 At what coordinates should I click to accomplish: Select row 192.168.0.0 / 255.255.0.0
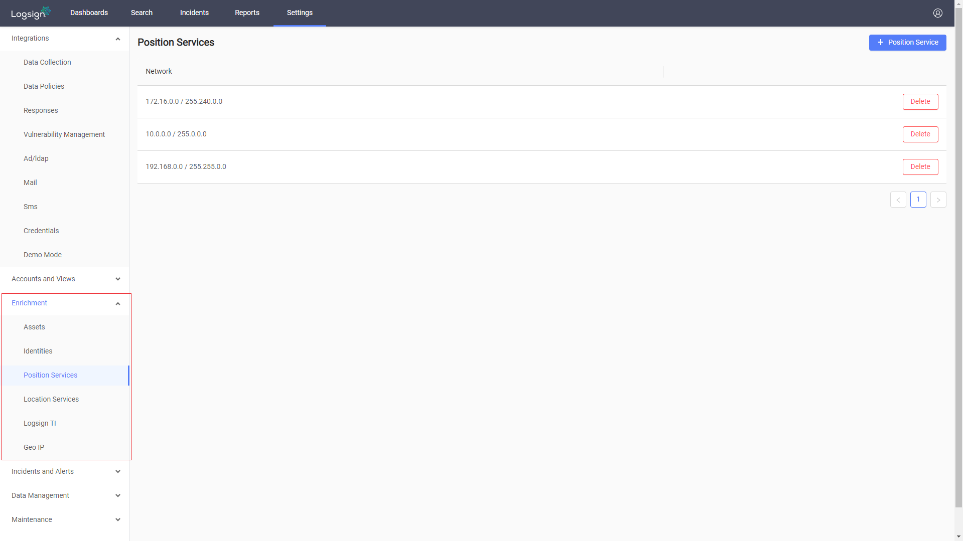(x=541, y=167)
